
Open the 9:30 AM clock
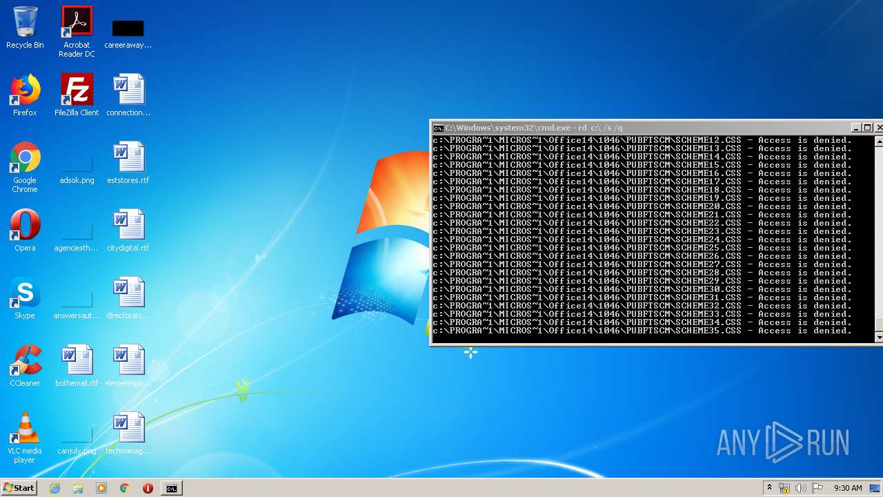pyautogui.click(x=848, y=488)
